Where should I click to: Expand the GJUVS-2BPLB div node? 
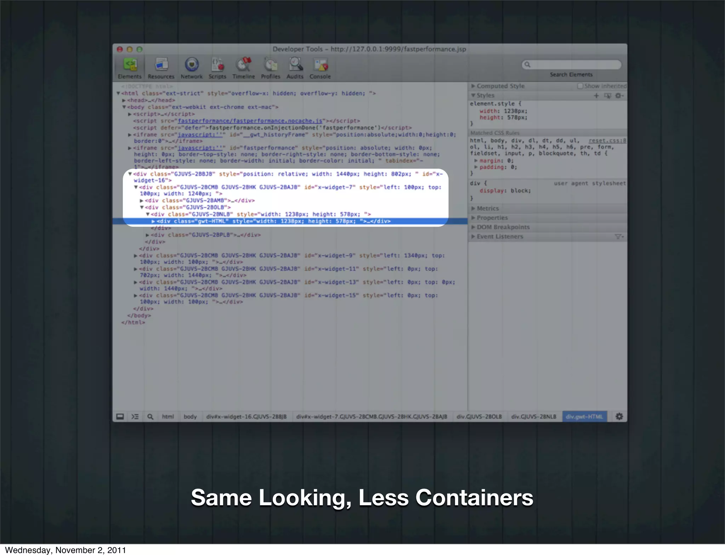[x=148, y=235]
